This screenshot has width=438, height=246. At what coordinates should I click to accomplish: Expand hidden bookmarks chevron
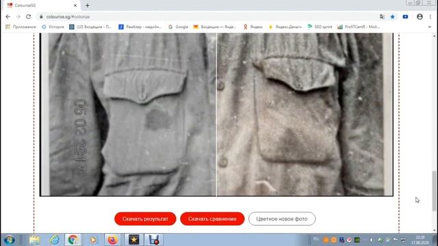[430, 27]
